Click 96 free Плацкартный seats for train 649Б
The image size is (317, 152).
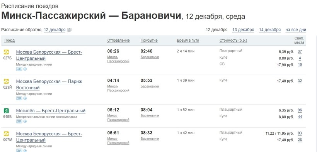click(x=300, y=110)
